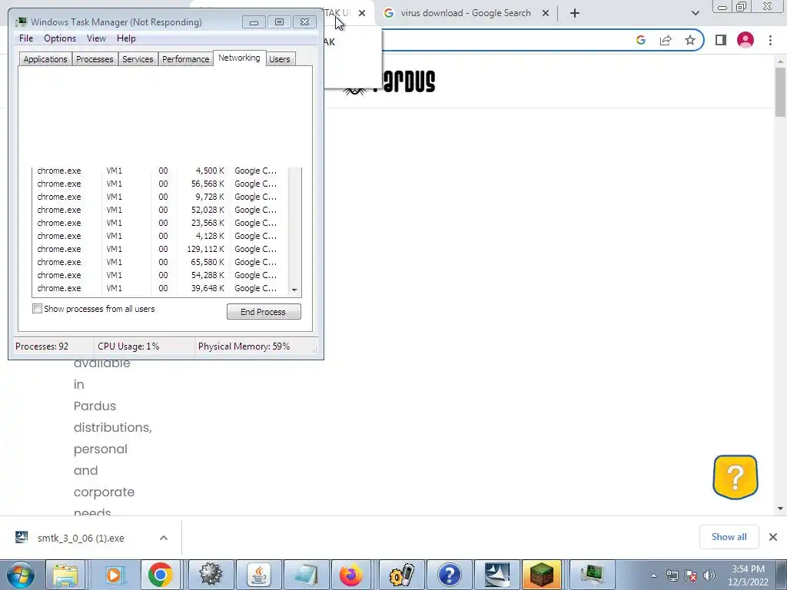Launch Firefox from the taskbar
The height and width of the screenshot is (590, 787).
351,575
